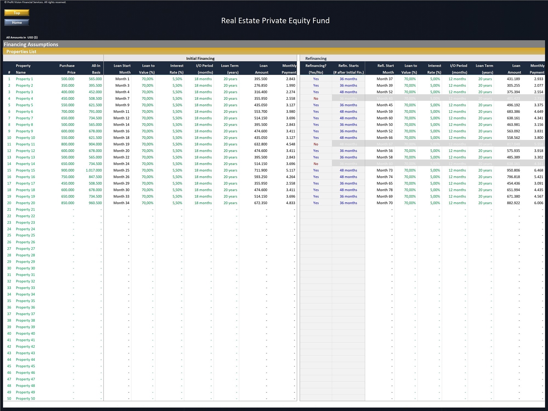Image resolution: width=548 pixels, height=411 pixels.
Task: Click Property 10 refi interest rate 5,00%
Action: 435,138
